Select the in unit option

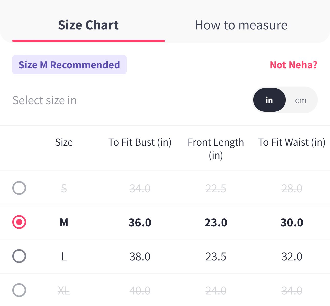tap(269, 100)
